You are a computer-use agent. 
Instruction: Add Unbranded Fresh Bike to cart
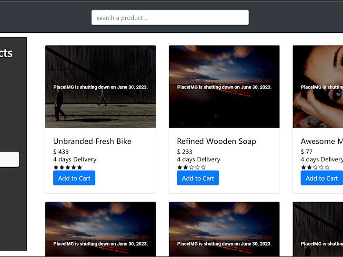click(74, 178)
